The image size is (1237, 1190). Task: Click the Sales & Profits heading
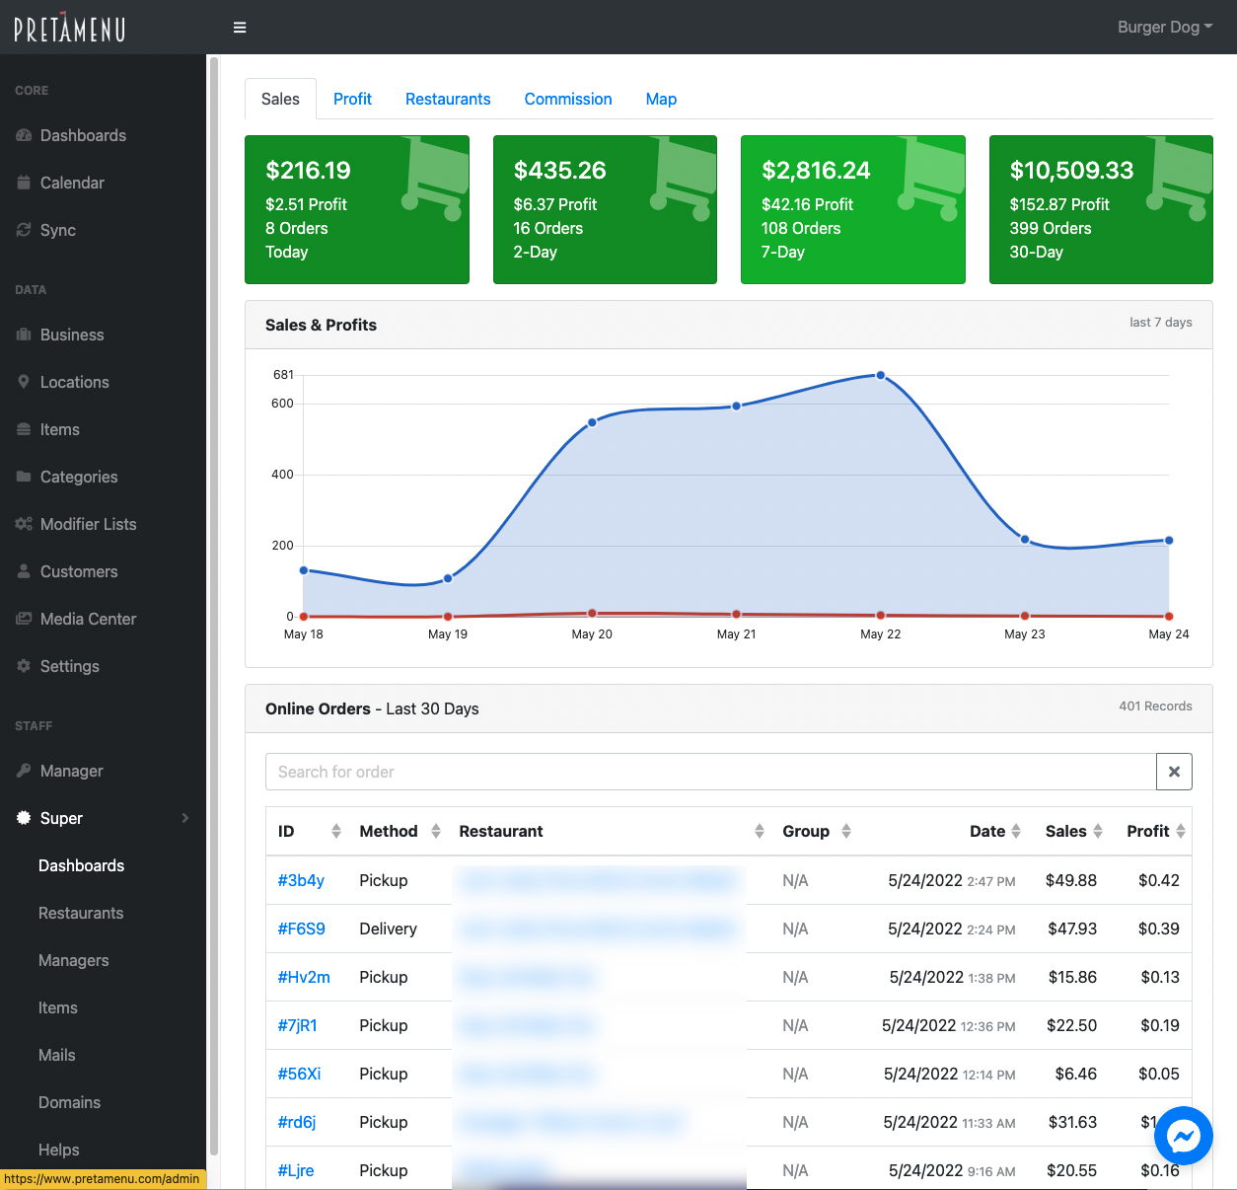[321, 325]
